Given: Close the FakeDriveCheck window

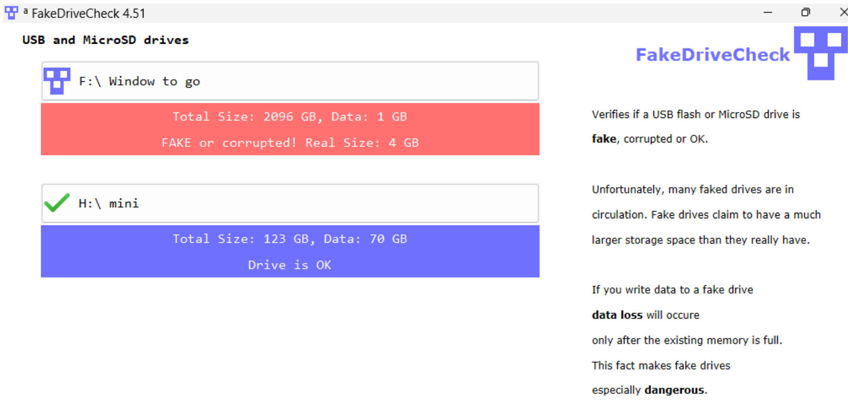Looking at the screenshot, I should [x=842, y=13].
